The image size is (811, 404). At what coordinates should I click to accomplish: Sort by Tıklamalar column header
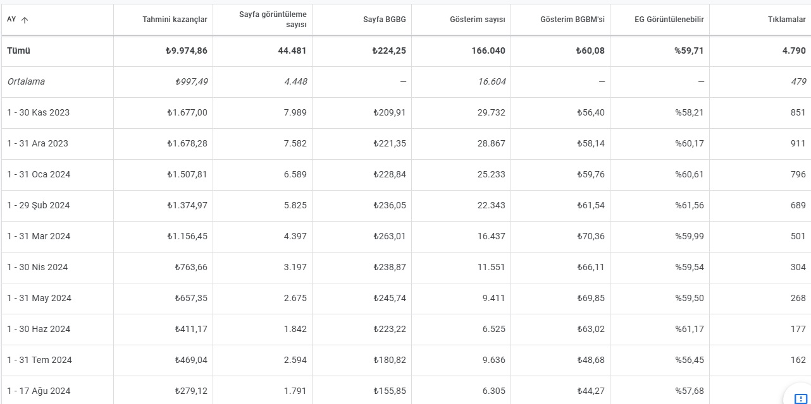tap(786, 20)
